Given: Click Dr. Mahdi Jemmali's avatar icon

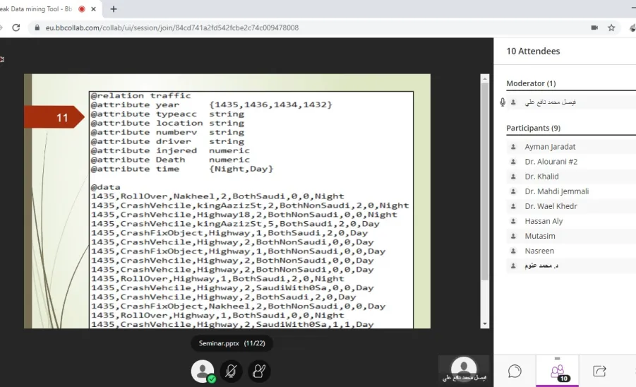Looking at the screenshot, I should [x=513, y=191].
